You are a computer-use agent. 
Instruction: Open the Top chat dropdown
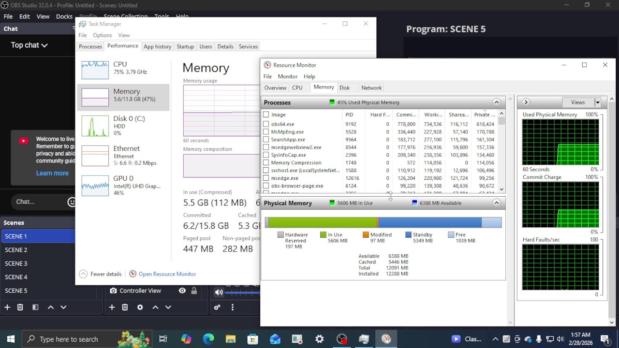(x=29, y=45)
